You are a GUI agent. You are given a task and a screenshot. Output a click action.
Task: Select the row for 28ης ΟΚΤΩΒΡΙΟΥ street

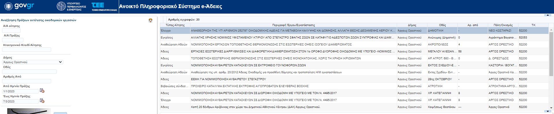click(x=354, y=79)
